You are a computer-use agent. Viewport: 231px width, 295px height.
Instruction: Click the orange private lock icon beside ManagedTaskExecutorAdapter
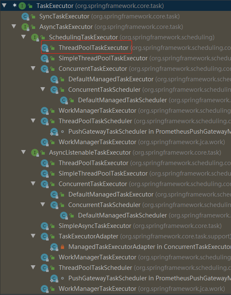[x=62, y=247]
